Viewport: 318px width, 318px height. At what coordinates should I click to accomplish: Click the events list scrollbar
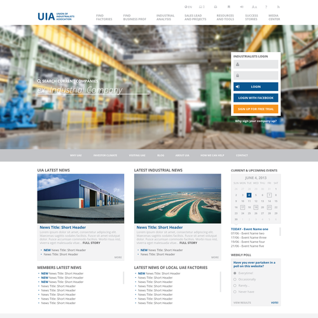[x=280, y=232]
